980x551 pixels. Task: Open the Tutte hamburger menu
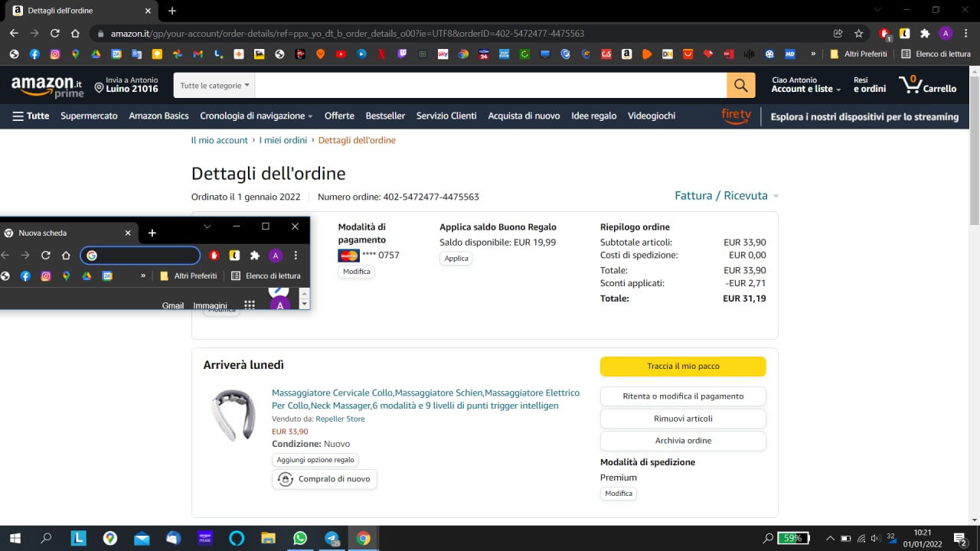coord(31,116)
